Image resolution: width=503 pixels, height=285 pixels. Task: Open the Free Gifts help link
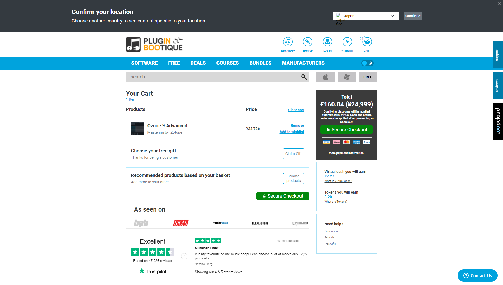coord(330,244)
